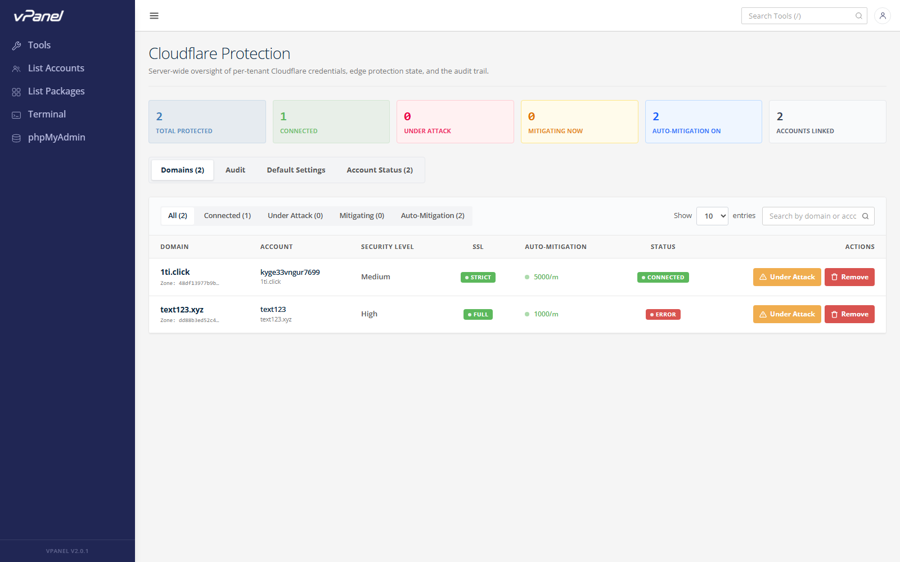This screenshot has width=900, height=562.
Task: Toggle sidebar with hamburger menu icon
Action: 154,16
